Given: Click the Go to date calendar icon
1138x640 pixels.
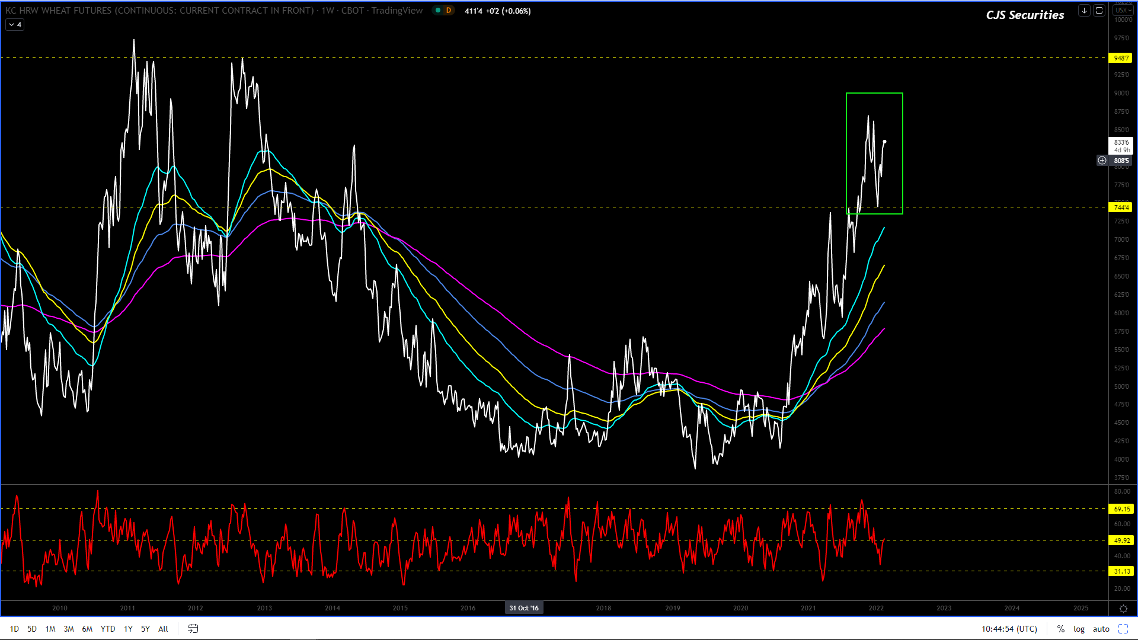Looking at the screenshot, I should pos(193,629).
